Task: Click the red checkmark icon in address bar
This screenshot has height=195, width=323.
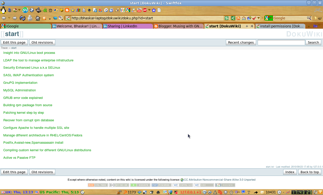Action: [x=254, y=18]
